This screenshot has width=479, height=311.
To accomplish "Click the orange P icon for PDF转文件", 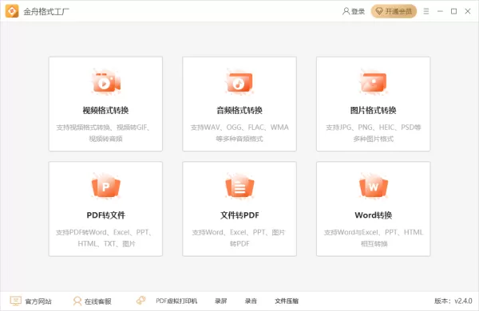I will click(105, 186).
